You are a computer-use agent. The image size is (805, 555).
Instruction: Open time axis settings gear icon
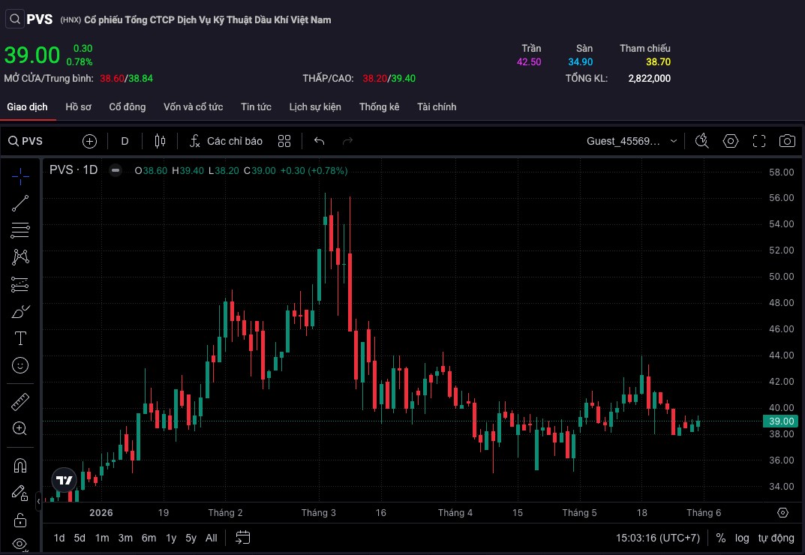point(782,512)
